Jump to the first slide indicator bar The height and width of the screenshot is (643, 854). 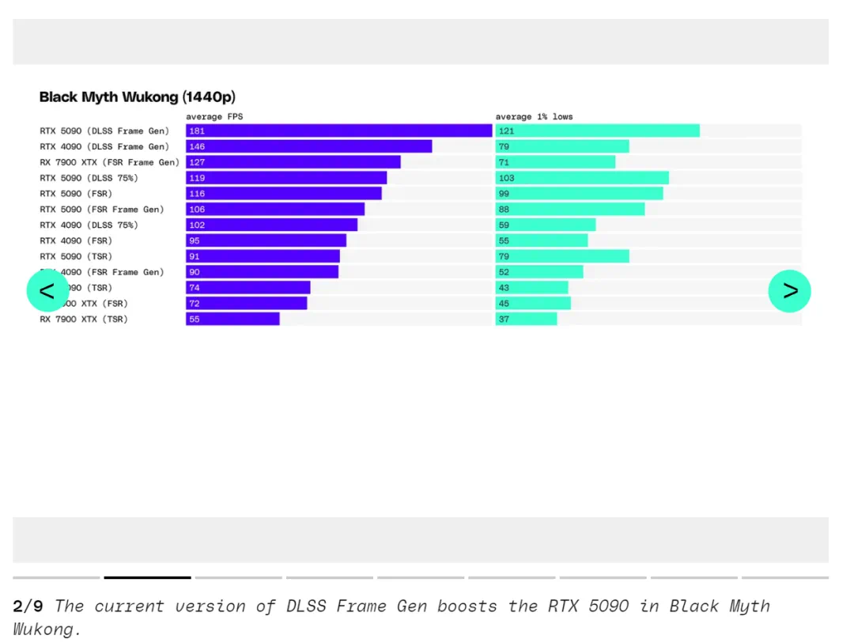(56, 577)
